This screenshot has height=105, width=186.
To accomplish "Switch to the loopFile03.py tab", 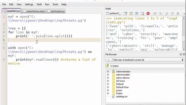I will [x=12, y=11].
